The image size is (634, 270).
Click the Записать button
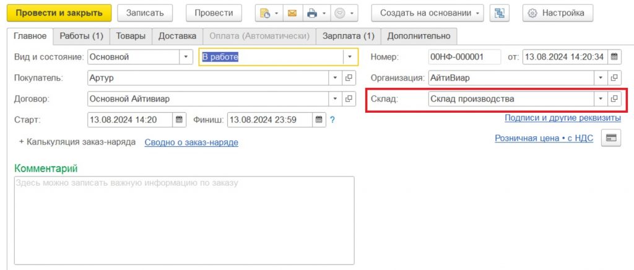pos(145,13)
